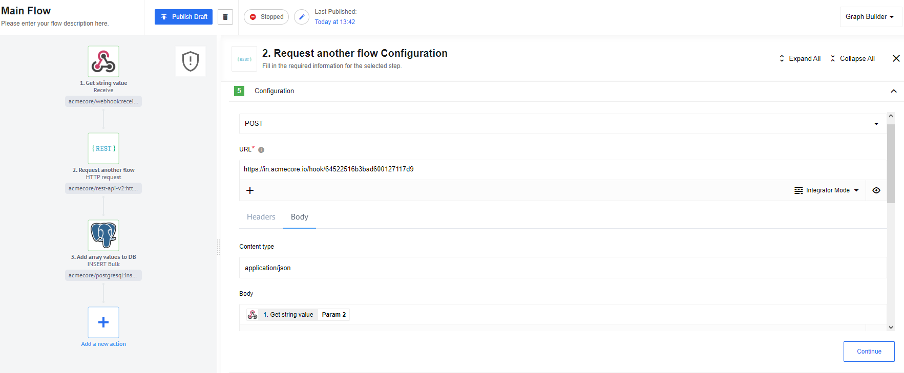The image size is (904, 373).
Task: Open the Today at 13:42 link
Action: click(335, 22)
